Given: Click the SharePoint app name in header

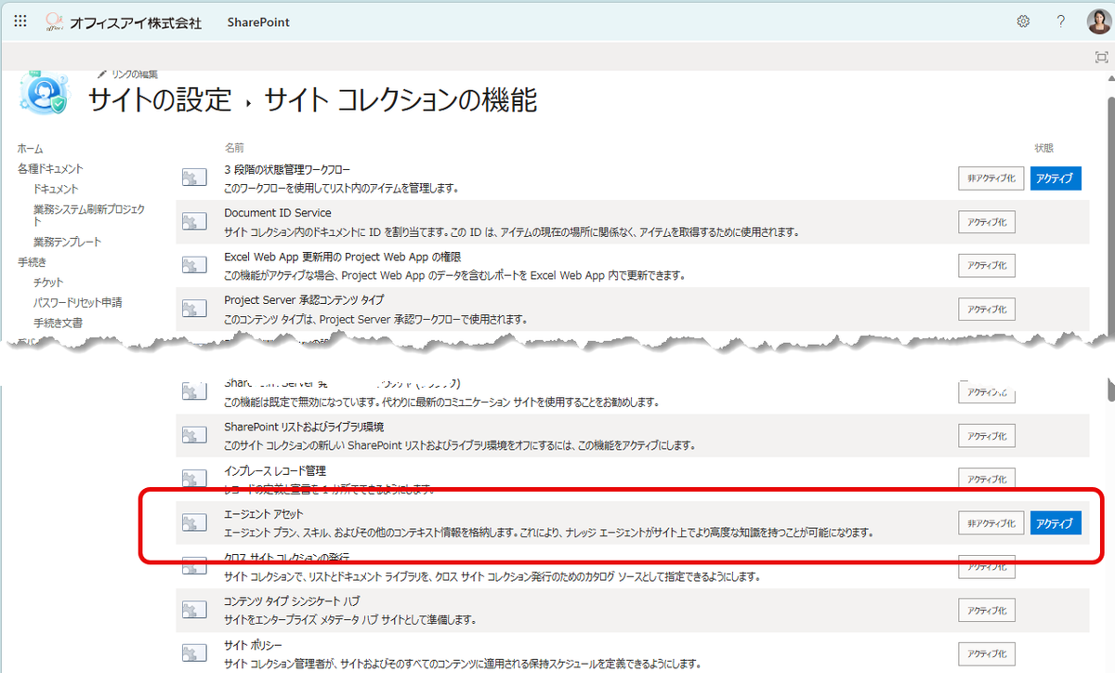Looking at the screenshot, I should click(258, 22).
